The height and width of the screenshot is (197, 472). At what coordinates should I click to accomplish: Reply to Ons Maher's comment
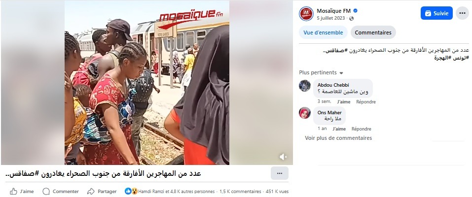coord(361,129)
